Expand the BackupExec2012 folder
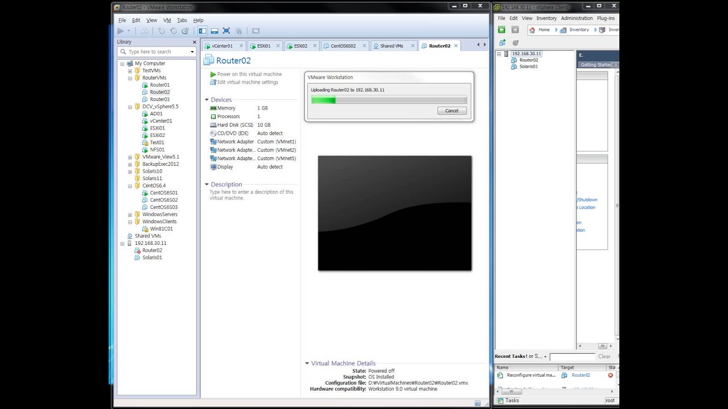Viewport: 728px width, 409px height. [130, 164]
